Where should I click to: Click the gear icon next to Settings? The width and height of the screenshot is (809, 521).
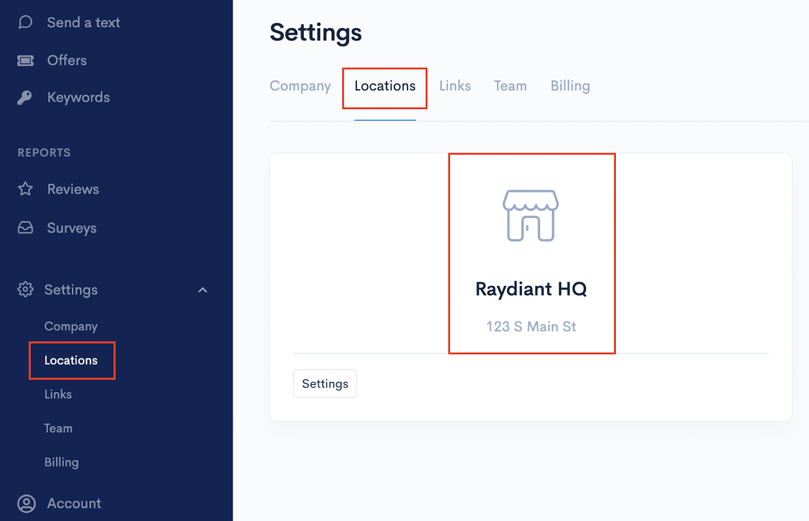pyautogui.click(x=25, y=290)
